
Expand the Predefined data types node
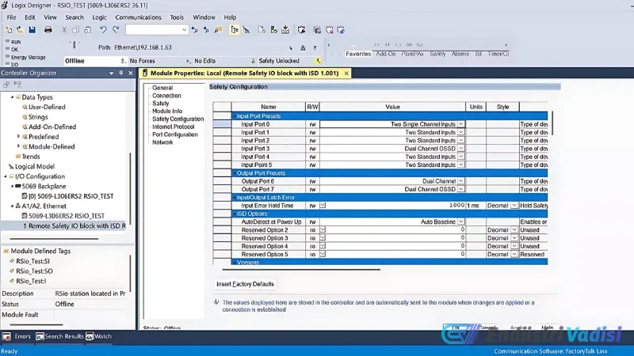(x=19, y=136)
